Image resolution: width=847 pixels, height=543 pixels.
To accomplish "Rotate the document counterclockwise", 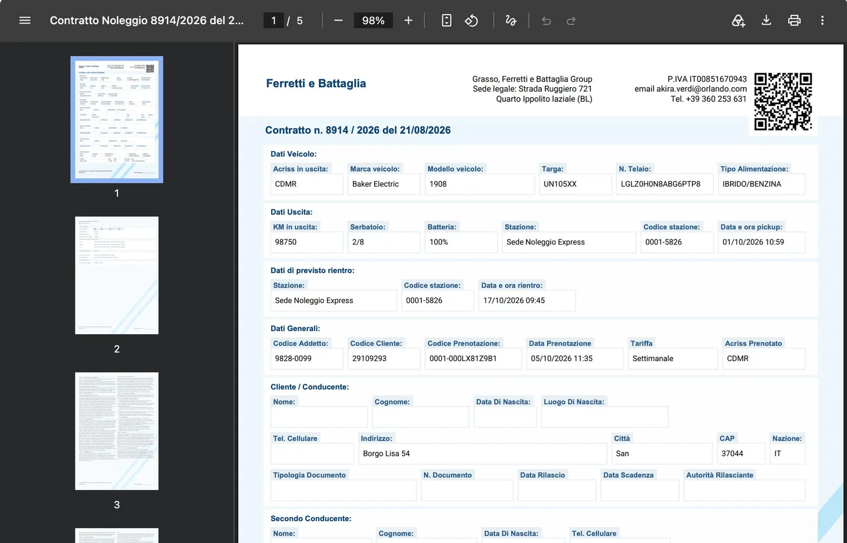I will click(472, 21).
